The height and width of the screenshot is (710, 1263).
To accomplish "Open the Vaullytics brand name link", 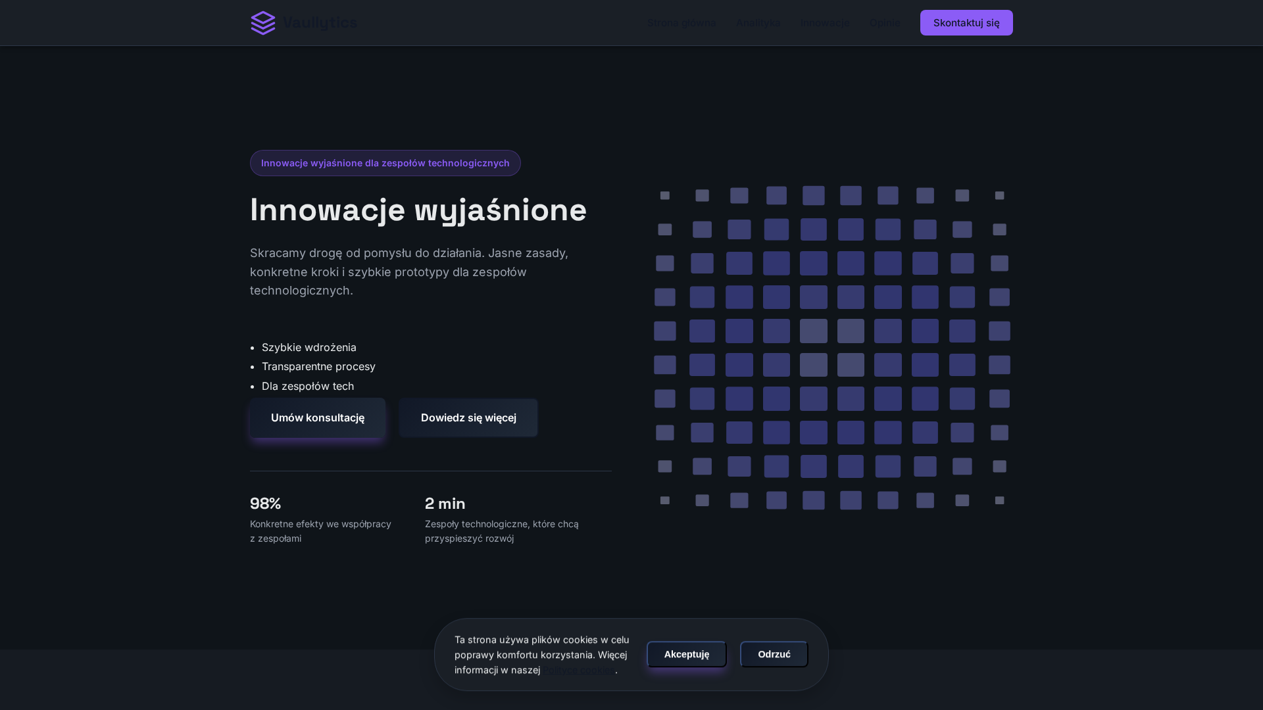I will 320,23.
